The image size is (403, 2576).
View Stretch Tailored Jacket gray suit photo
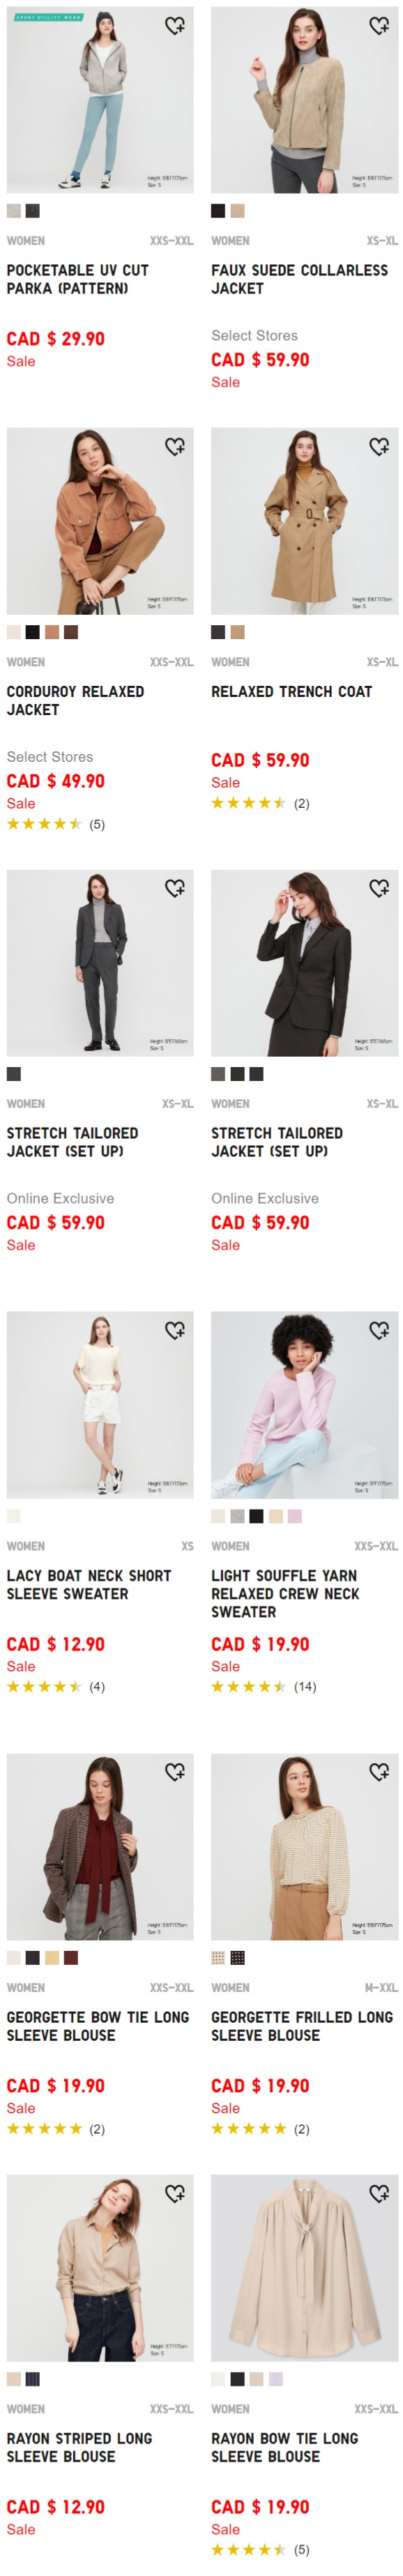pos(100,963)
